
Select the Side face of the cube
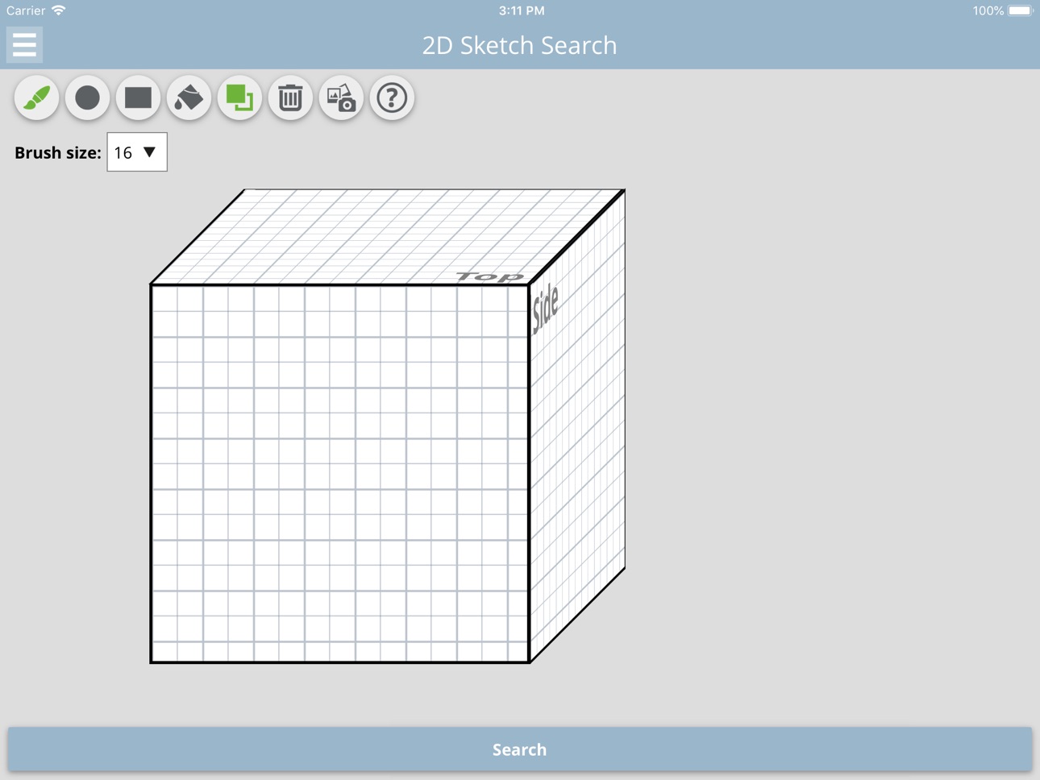coord(577,425)
